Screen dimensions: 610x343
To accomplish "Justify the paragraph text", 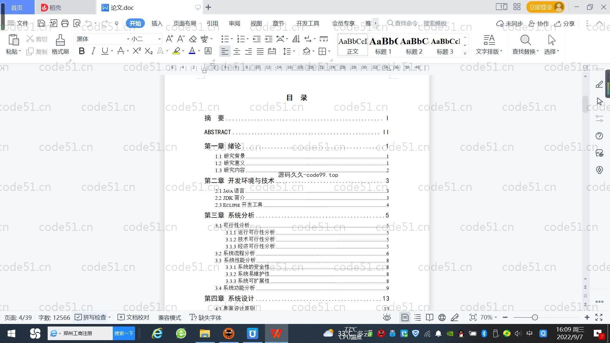I will point(260,51).
